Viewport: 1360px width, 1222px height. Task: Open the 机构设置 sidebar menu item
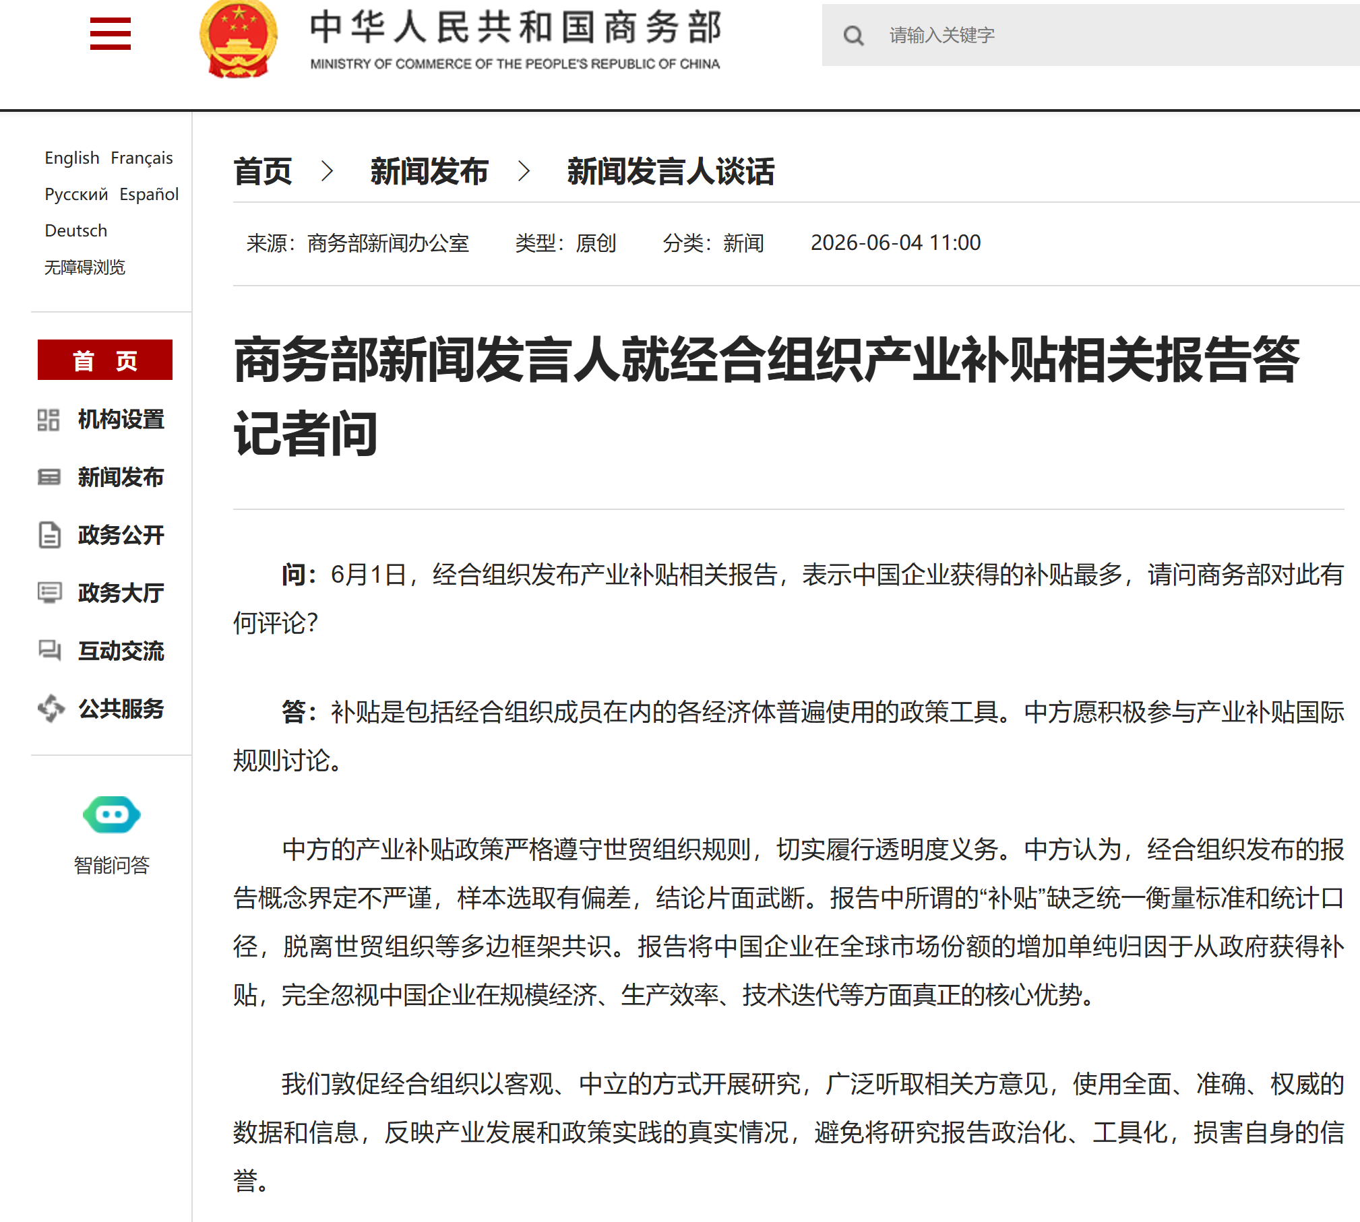121,420
